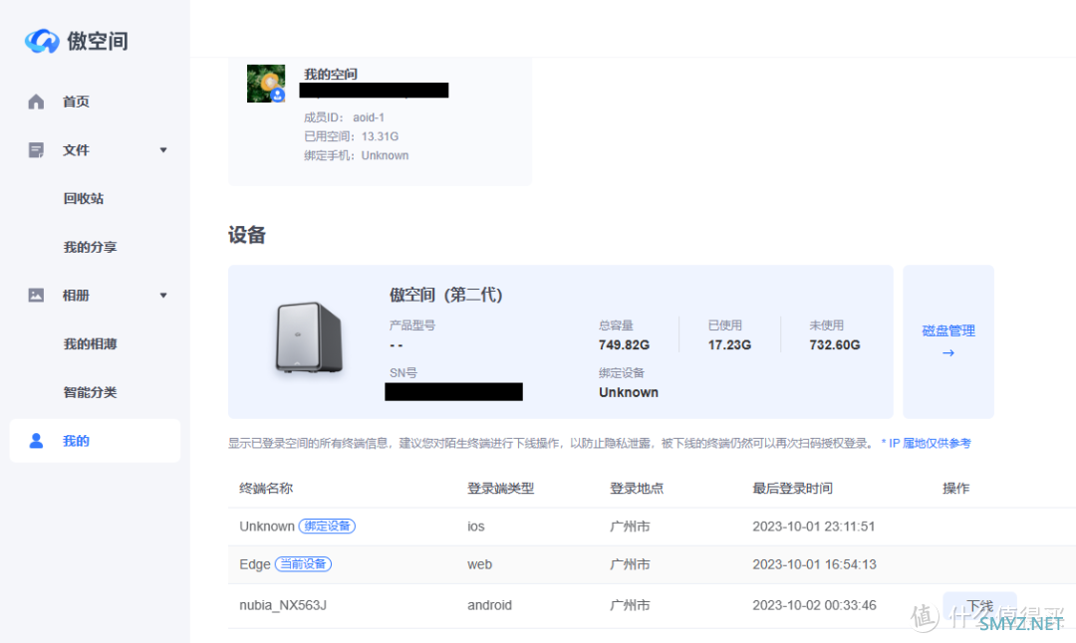This screenshot has height=643, width=1076.
Task: Click the ios login type cell
Action: 476,527
